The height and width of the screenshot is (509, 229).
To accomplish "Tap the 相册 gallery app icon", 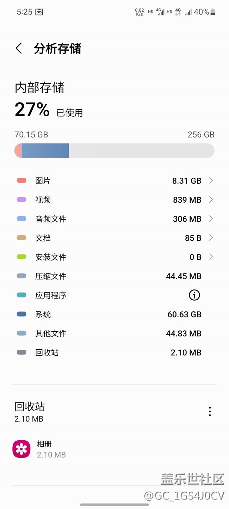I will coord(21,449).
